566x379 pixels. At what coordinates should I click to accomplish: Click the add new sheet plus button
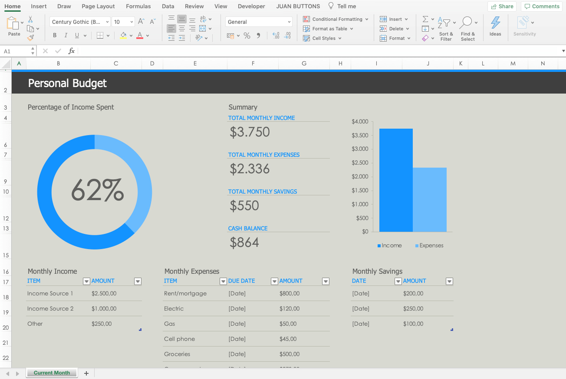(x=86, y=373)
